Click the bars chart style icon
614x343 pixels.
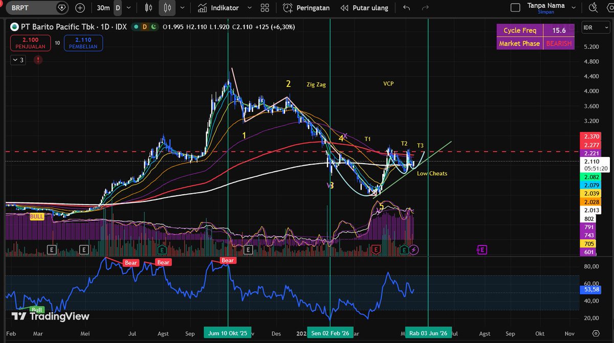tap(149, 8)
